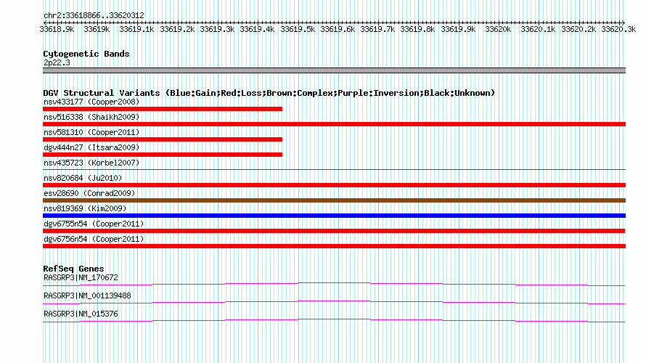The image size is (646, 363).
Task: Click the thin nsv435723 (Korbel2007) line
Action: (x=334, y=169)
